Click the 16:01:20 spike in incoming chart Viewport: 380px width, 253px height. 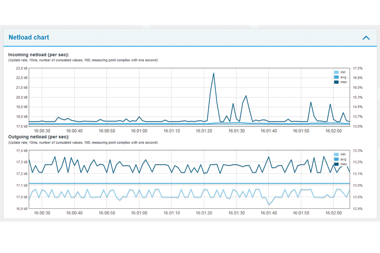(214, 73)
